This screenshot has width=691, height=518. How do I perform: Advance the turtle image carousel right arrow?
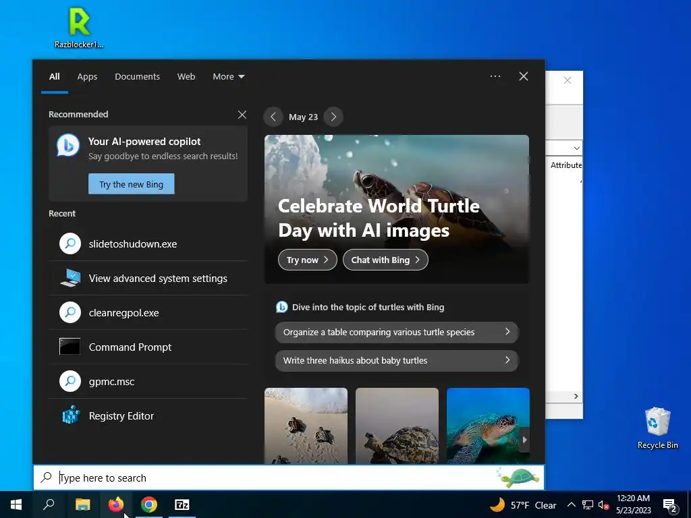click(x=524, y=439)
